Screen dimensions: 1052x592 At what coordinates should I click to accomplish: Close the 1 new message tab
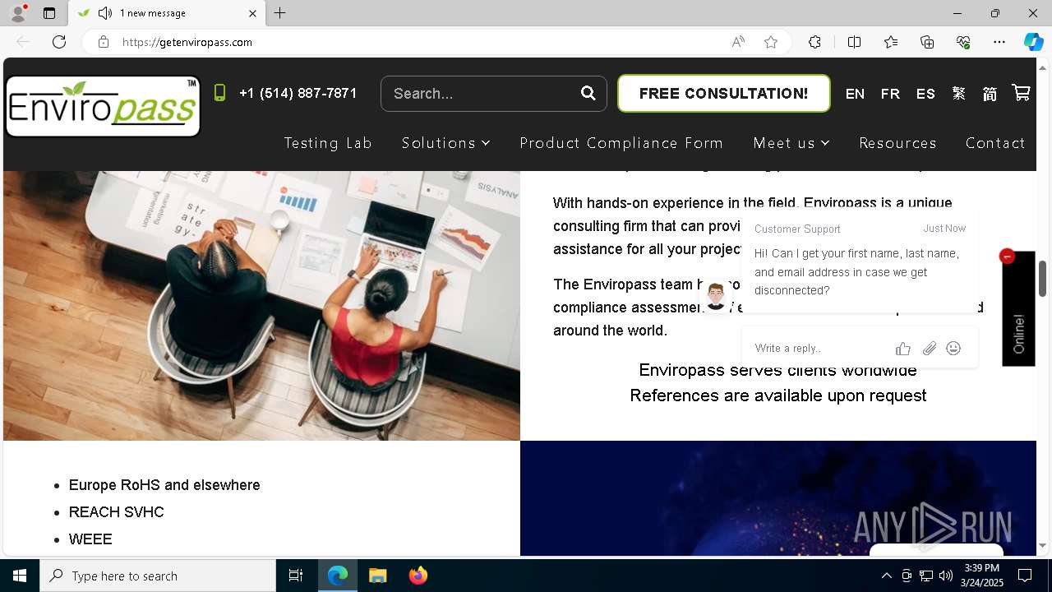[253, 13]
